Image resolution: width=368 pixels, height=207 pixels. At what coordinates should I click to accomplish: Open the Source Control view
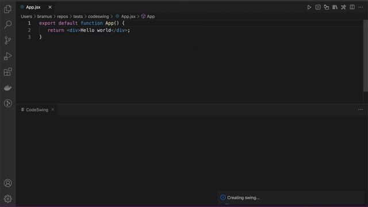pyautogui.click(x=7, y=40)
